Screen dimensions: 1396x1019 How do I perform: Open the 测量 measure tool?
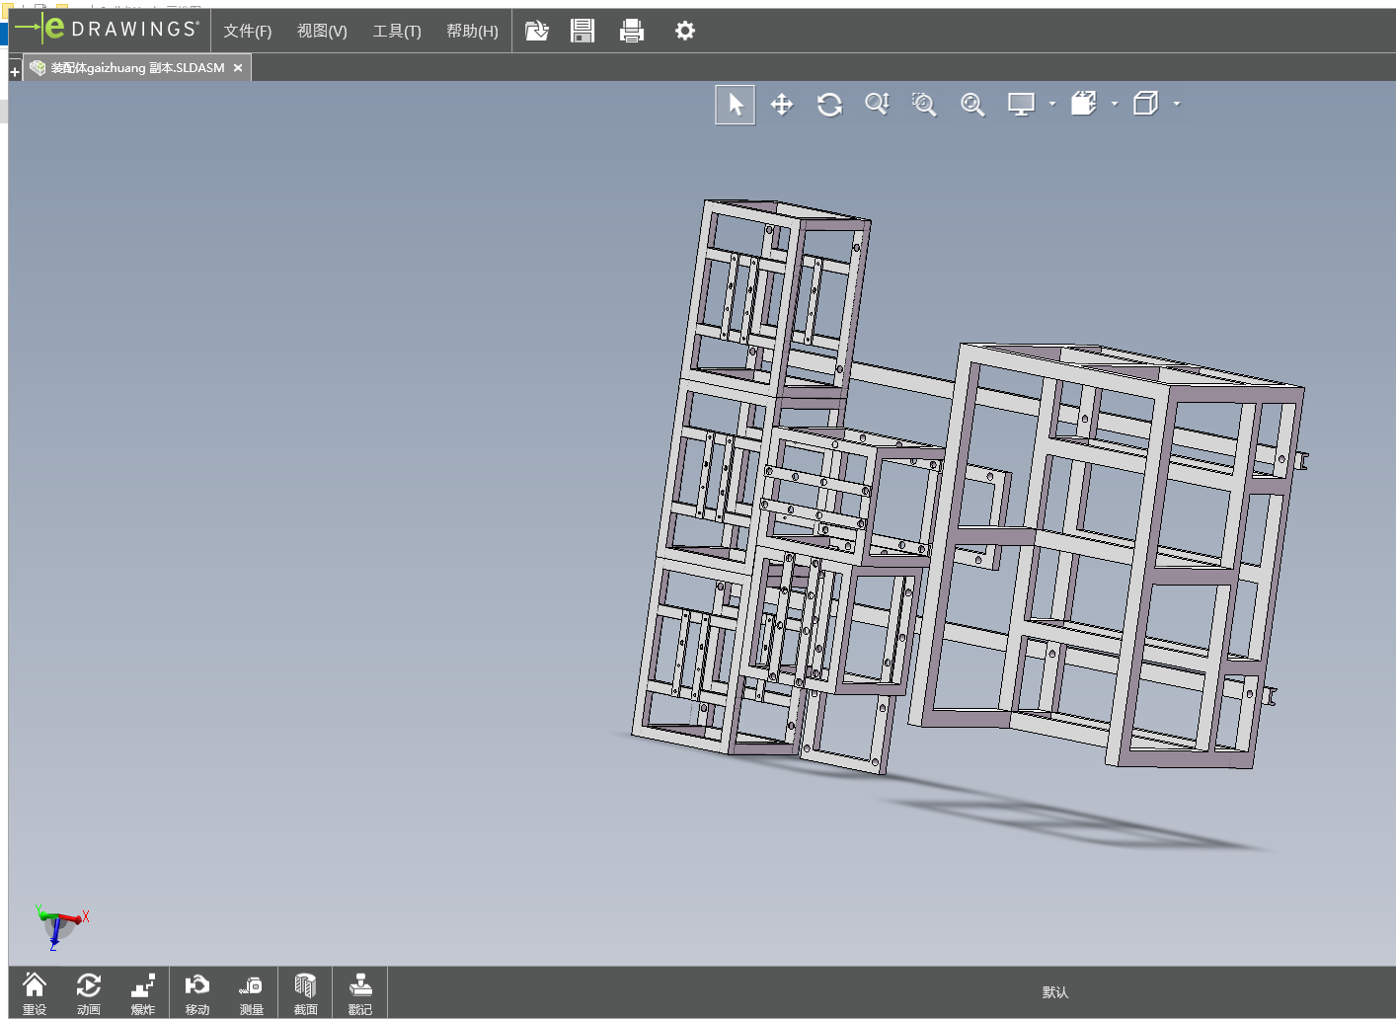[252, 992]
